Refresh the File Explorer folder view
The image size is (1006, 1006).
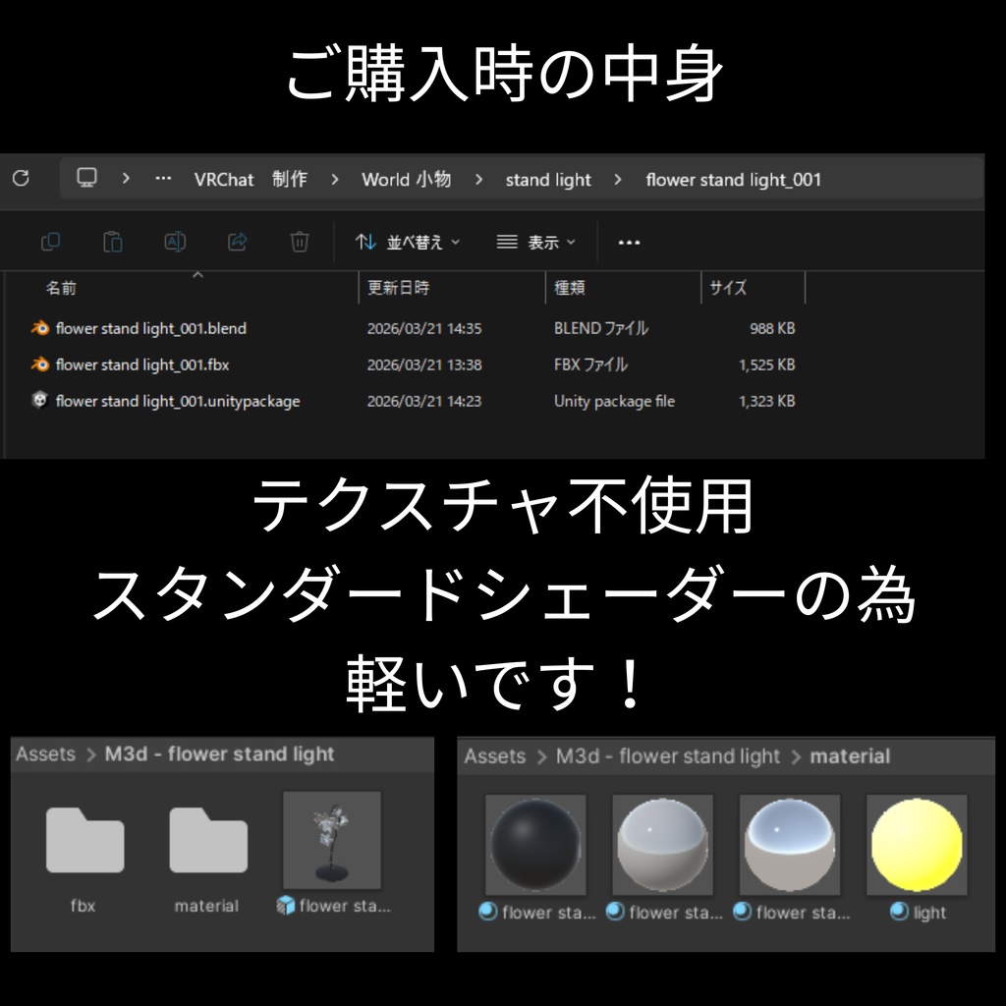22,178
